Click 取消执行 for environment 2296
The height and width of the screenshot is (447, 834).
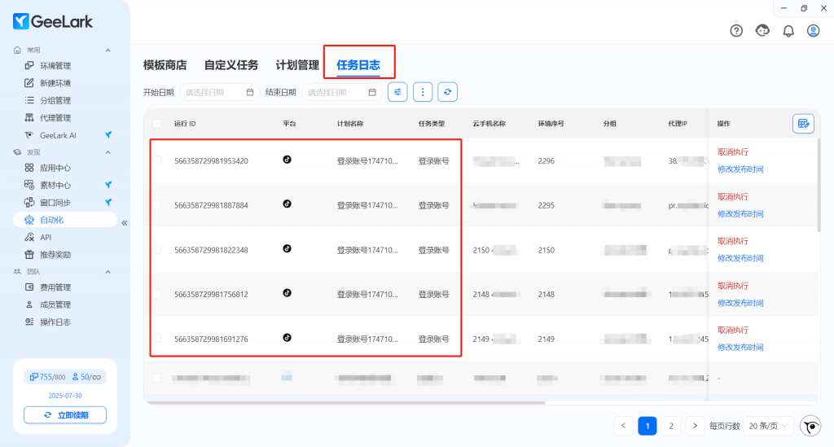click(732, 151)
